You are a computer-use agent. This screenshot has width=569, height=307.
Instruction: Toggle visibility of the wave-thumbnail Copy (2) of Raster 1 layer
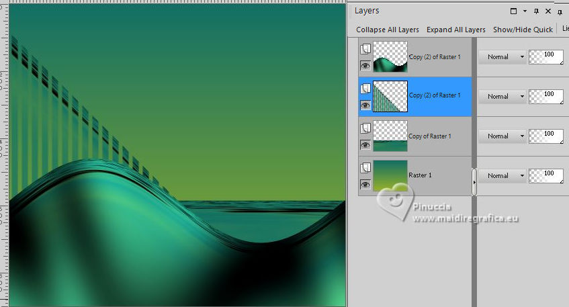click(365, 65)
